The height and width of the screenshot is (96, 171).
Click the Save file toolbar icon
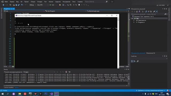(16, 5)
